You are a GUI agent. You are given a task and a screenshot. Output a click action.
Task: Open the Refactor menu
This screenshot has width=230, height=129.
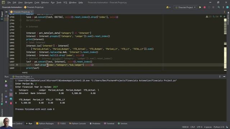[x=45, y=3]
